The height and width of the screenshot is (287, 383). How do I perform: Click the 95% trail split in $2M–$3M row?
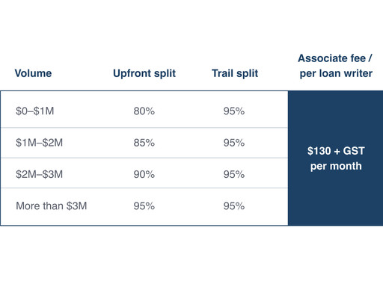(234, 174)
